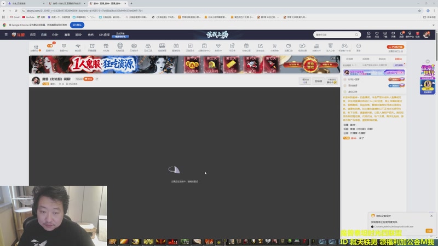
Task: Click the orange 关注 follow button
Action: [x=88, y=79]
